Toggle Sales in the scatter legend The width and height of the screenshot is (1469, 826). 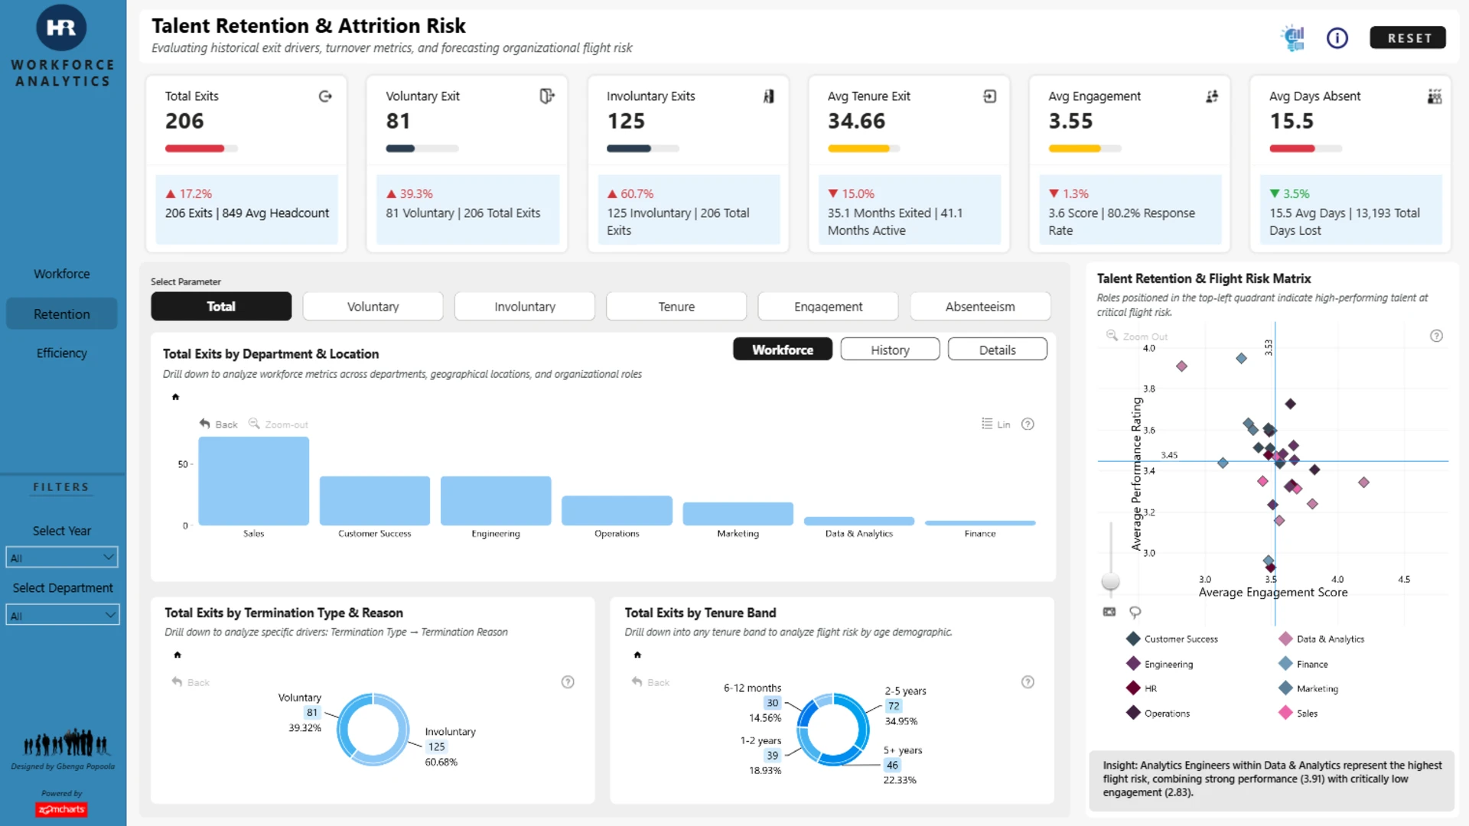(1298, 713)
